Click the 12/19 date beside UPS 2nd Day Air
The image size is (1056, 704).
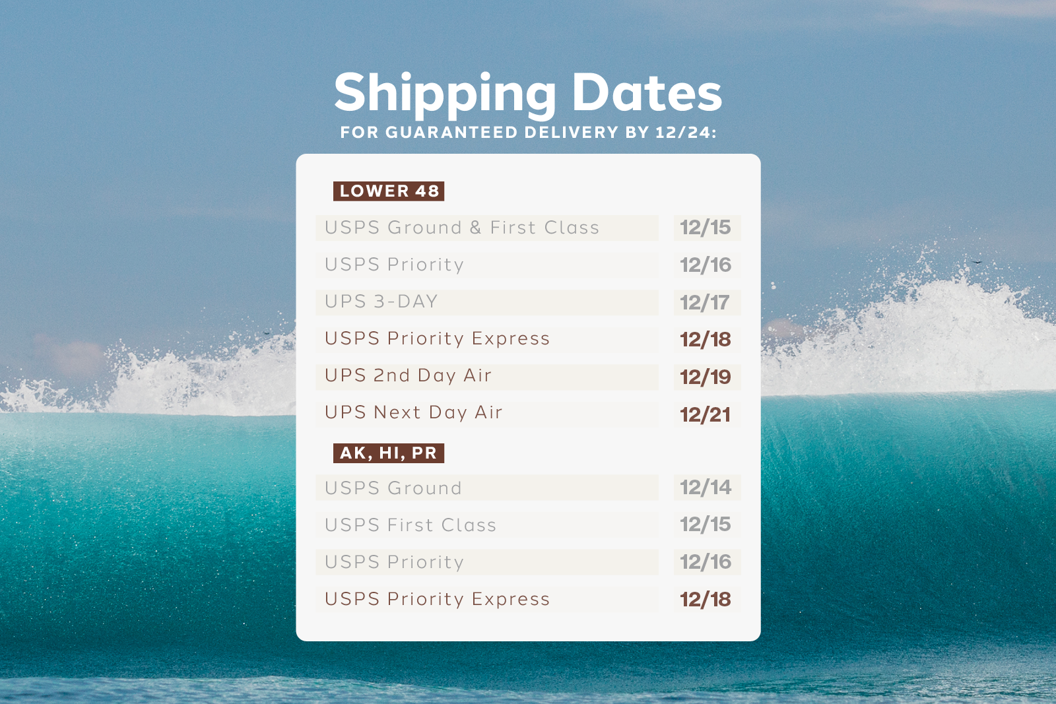[706, 377]
